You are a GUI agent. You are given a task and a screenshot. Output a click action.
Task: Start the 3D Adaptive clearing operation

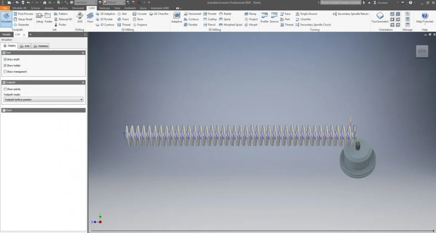tap(176, 18)
